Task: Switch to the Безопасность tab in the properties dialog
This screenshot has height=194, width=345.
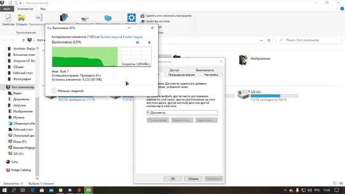Action: [205, 70]
